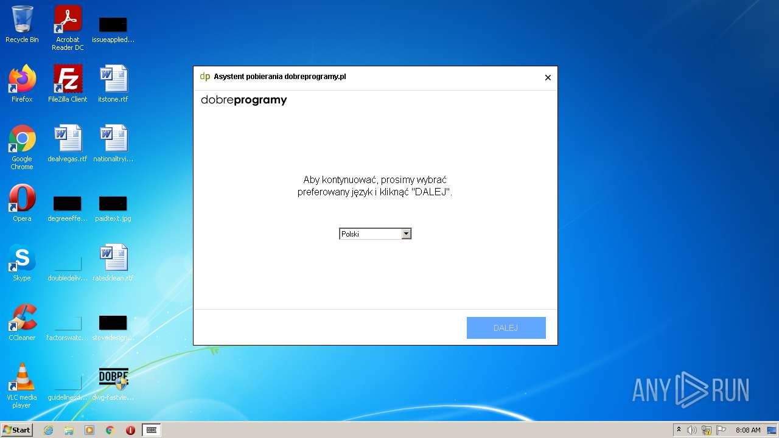
Task: Open Google Chrome desktop shortcut
Action: tap(22, 147)
